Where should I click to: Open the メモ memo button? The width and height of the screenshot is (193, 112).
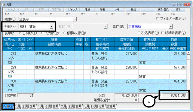click(x=117, y=10)
